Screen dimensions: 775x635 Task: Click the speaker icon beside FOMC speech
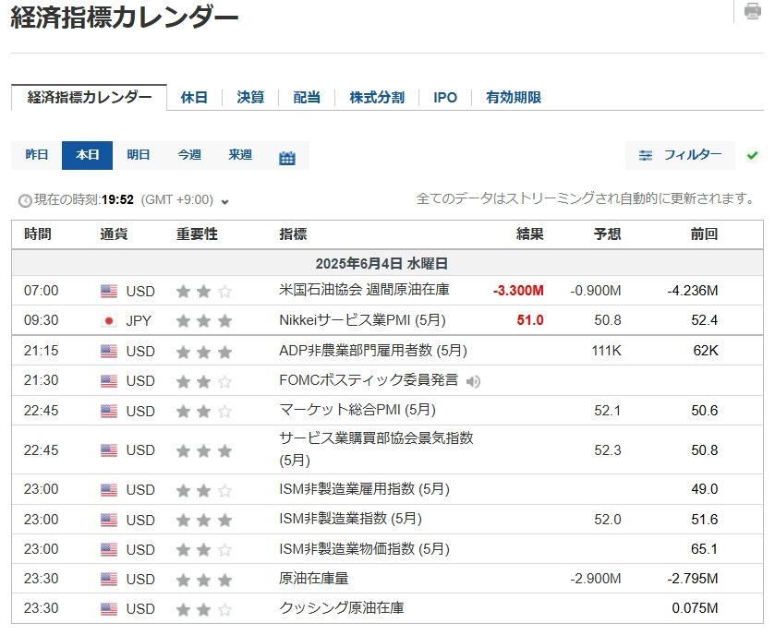(474, 381)
